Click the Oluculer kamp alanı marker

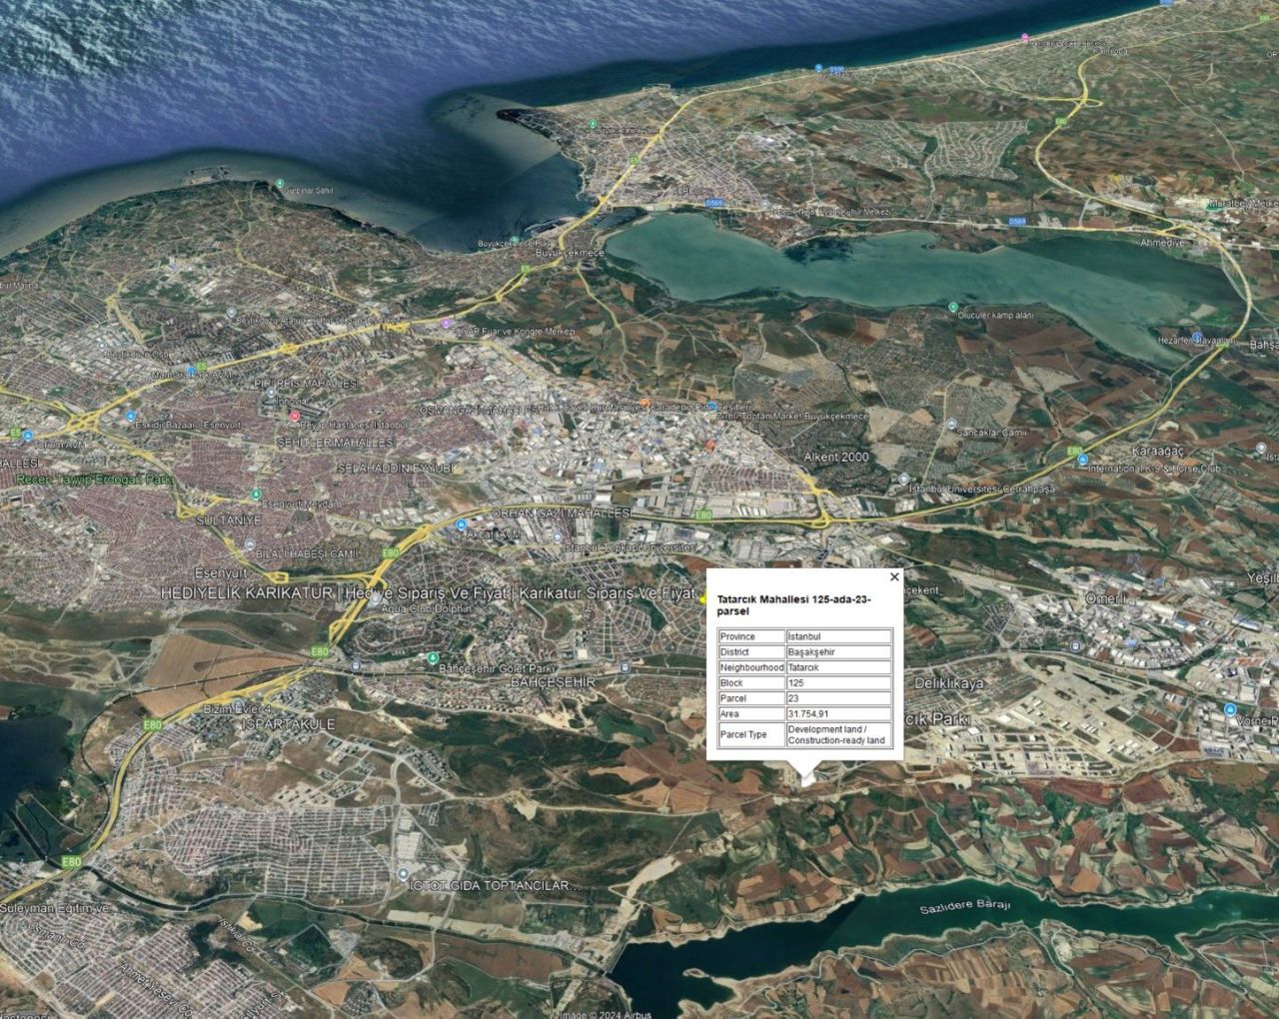click(x=952, y=307)
